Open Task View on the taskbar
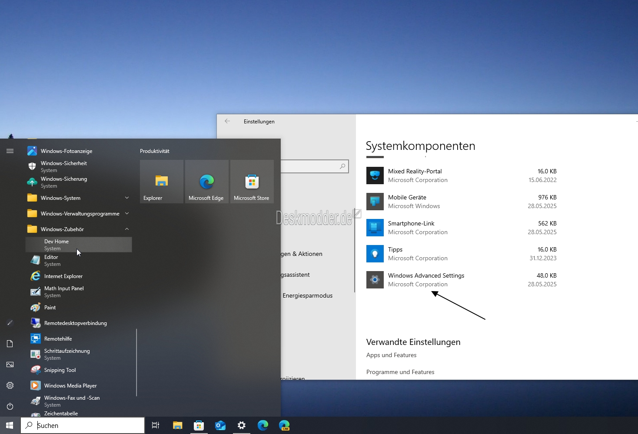The width and height of the screenshot is (638, 434). point(155,425)
